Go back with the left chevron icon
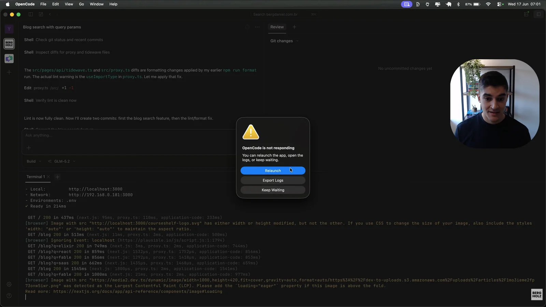This screenshot has width=546, height=307. coord(50,14)
